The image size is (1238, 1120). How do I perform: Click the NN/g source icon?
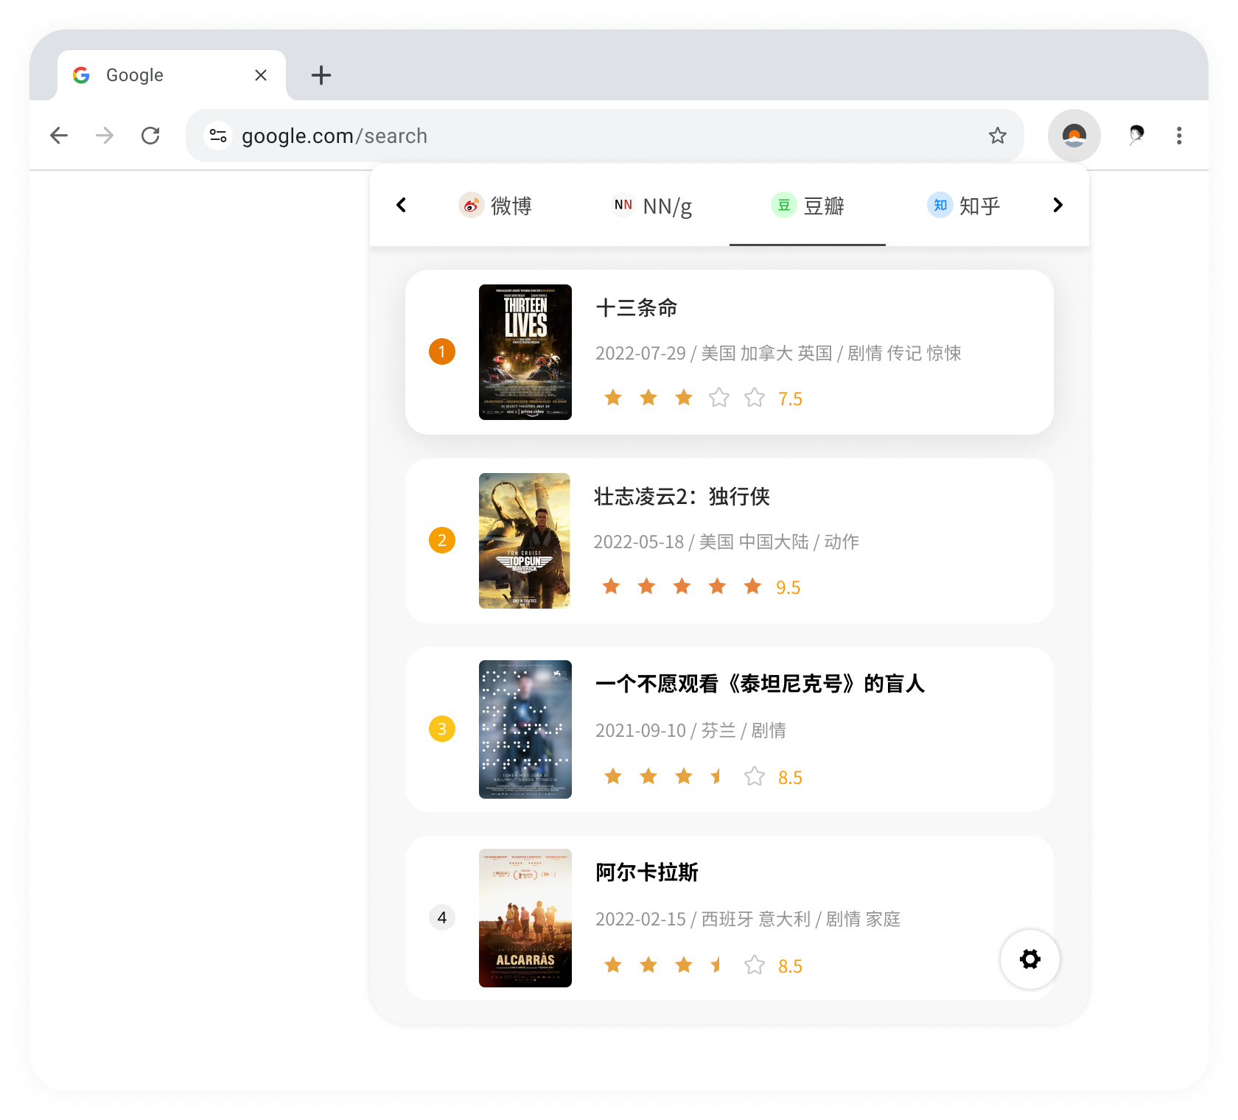pyautogui.click(x=623, y=206)
